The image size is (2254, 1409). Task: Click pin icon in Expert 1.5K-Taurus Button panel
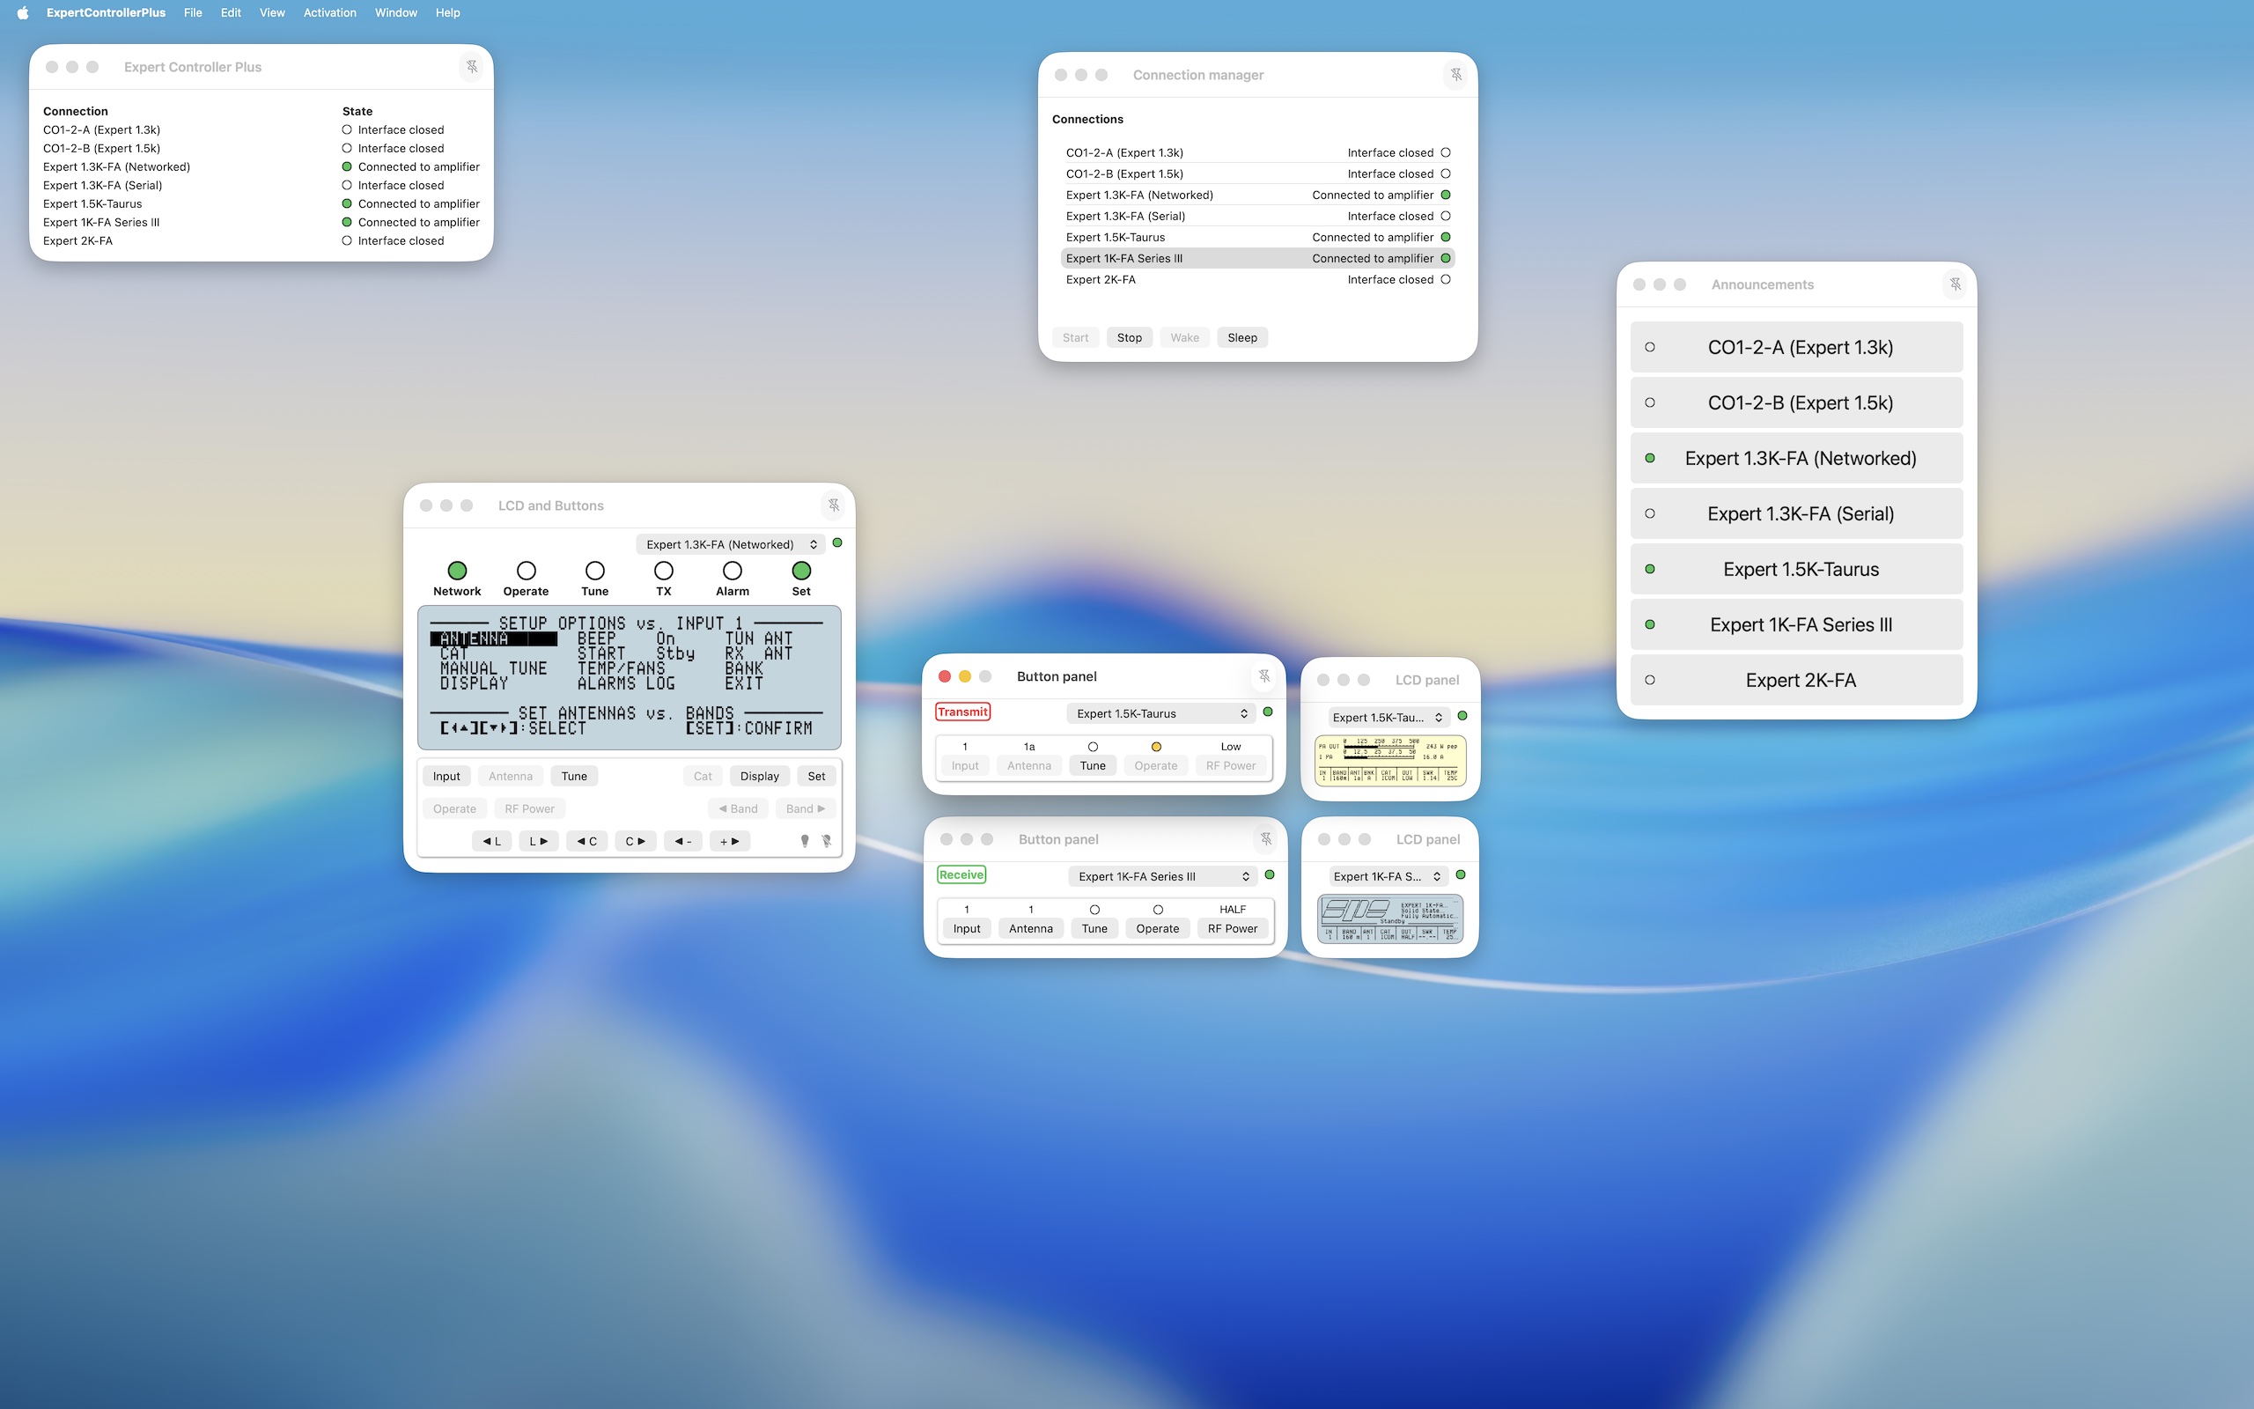coord(1264,676)
